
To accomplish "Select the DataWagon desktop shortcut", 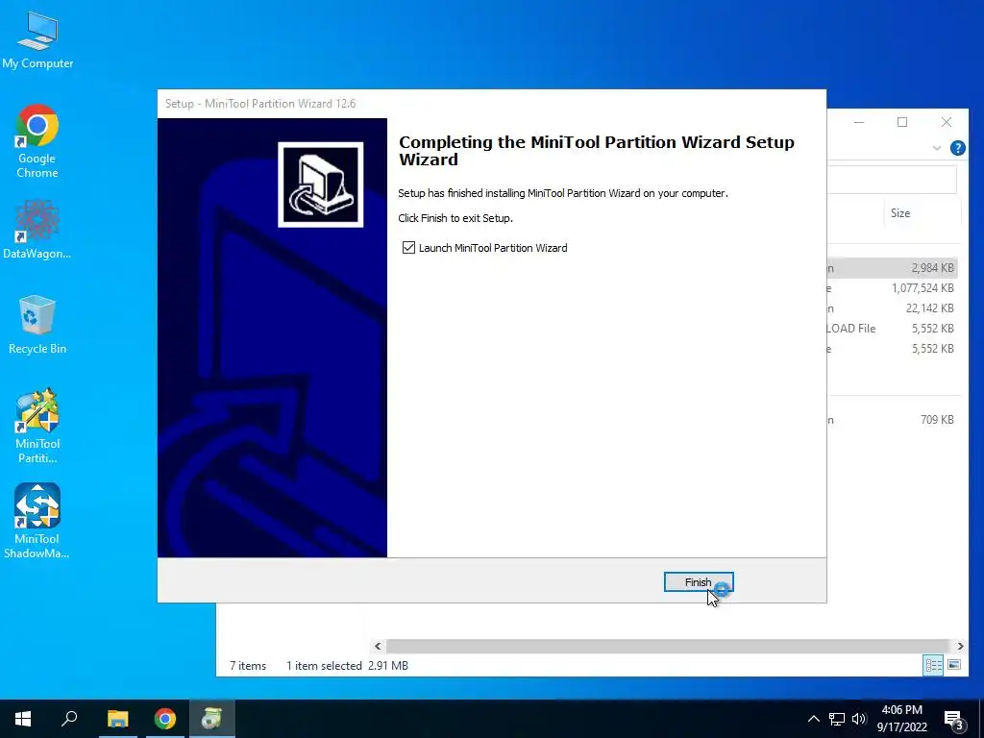I will click(37, 230).
